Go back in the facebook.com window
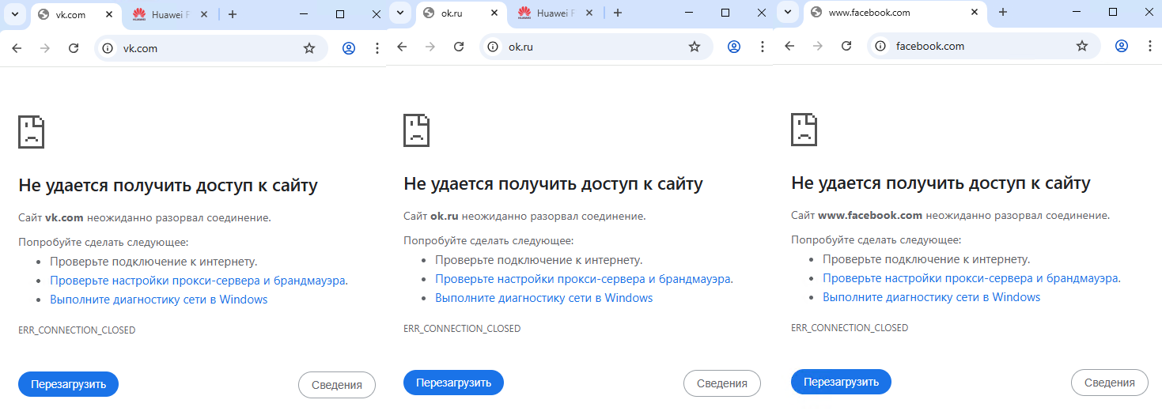Image resolution: width=1162 pixels, height=411 pixels. [789, 46]
